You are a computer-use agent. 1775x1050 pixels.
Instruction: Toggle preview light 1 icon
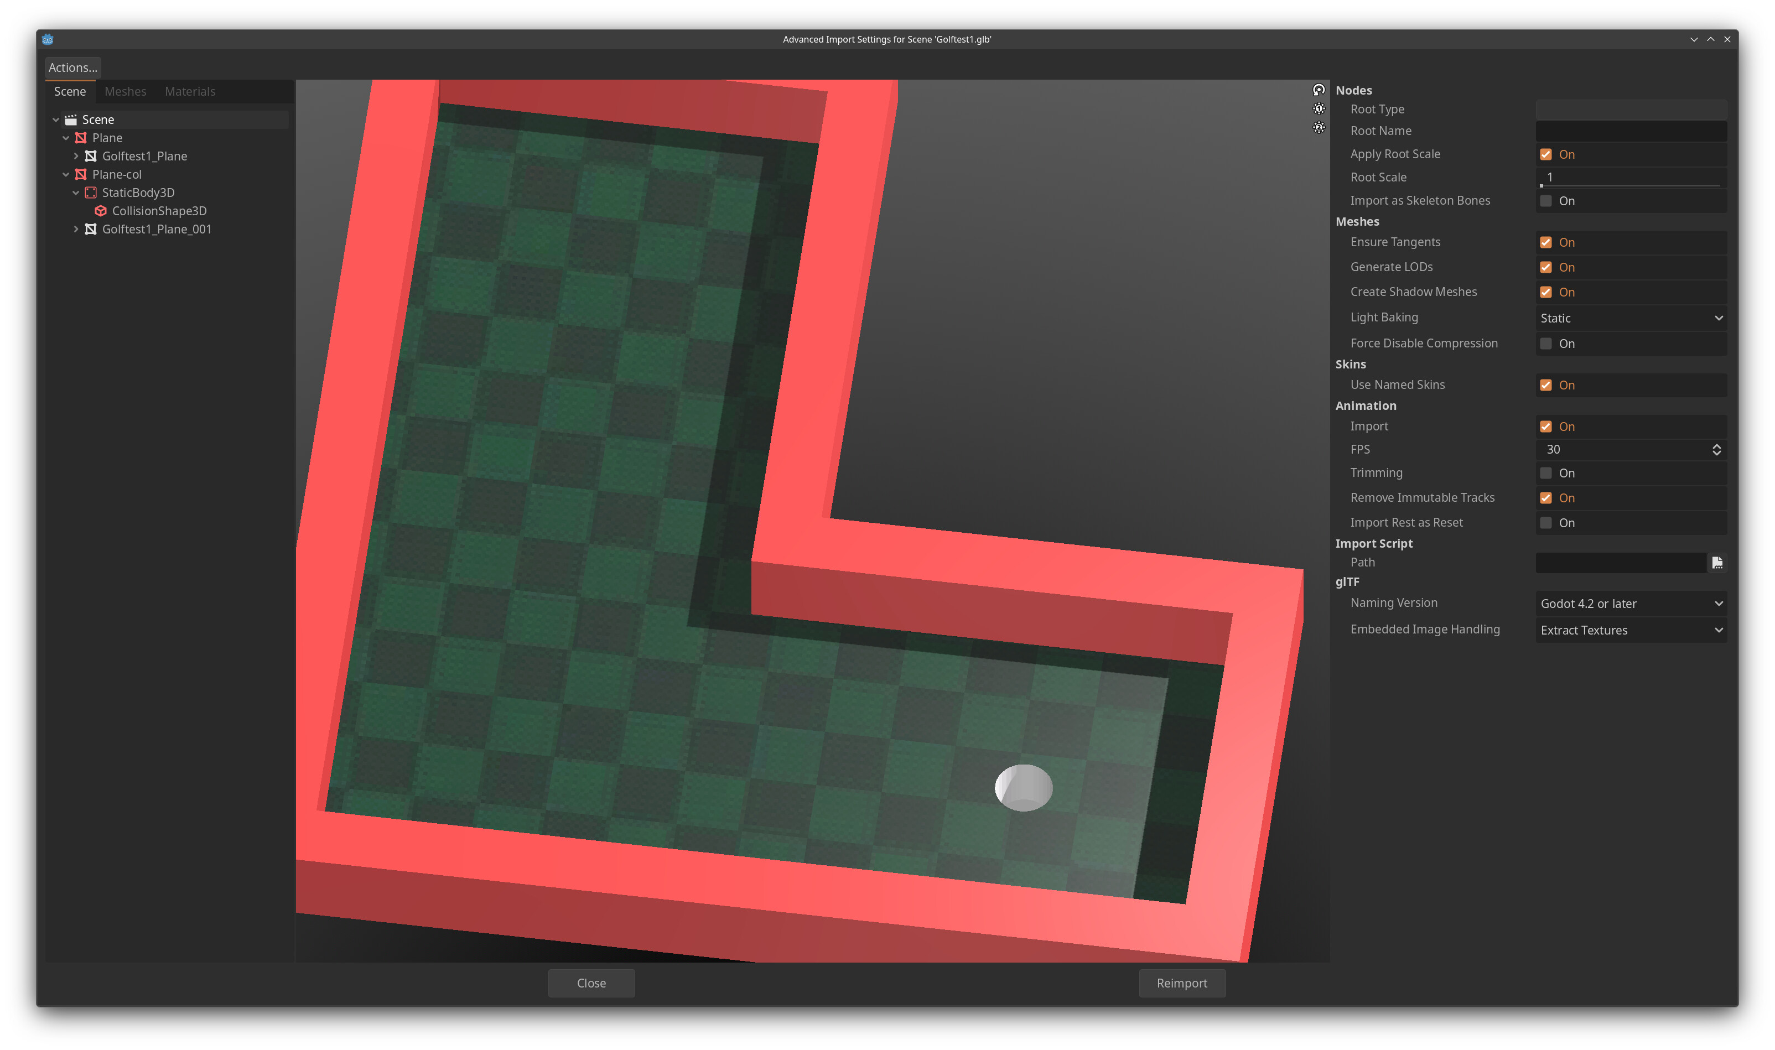tap(1319, 109)
